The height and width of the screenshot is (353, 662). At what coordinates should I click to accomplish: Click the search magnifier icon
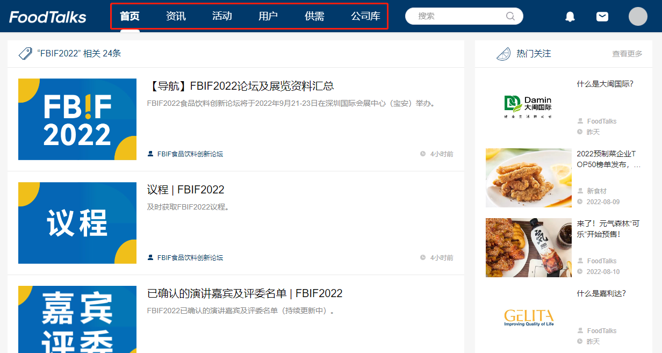click(510, 16)
